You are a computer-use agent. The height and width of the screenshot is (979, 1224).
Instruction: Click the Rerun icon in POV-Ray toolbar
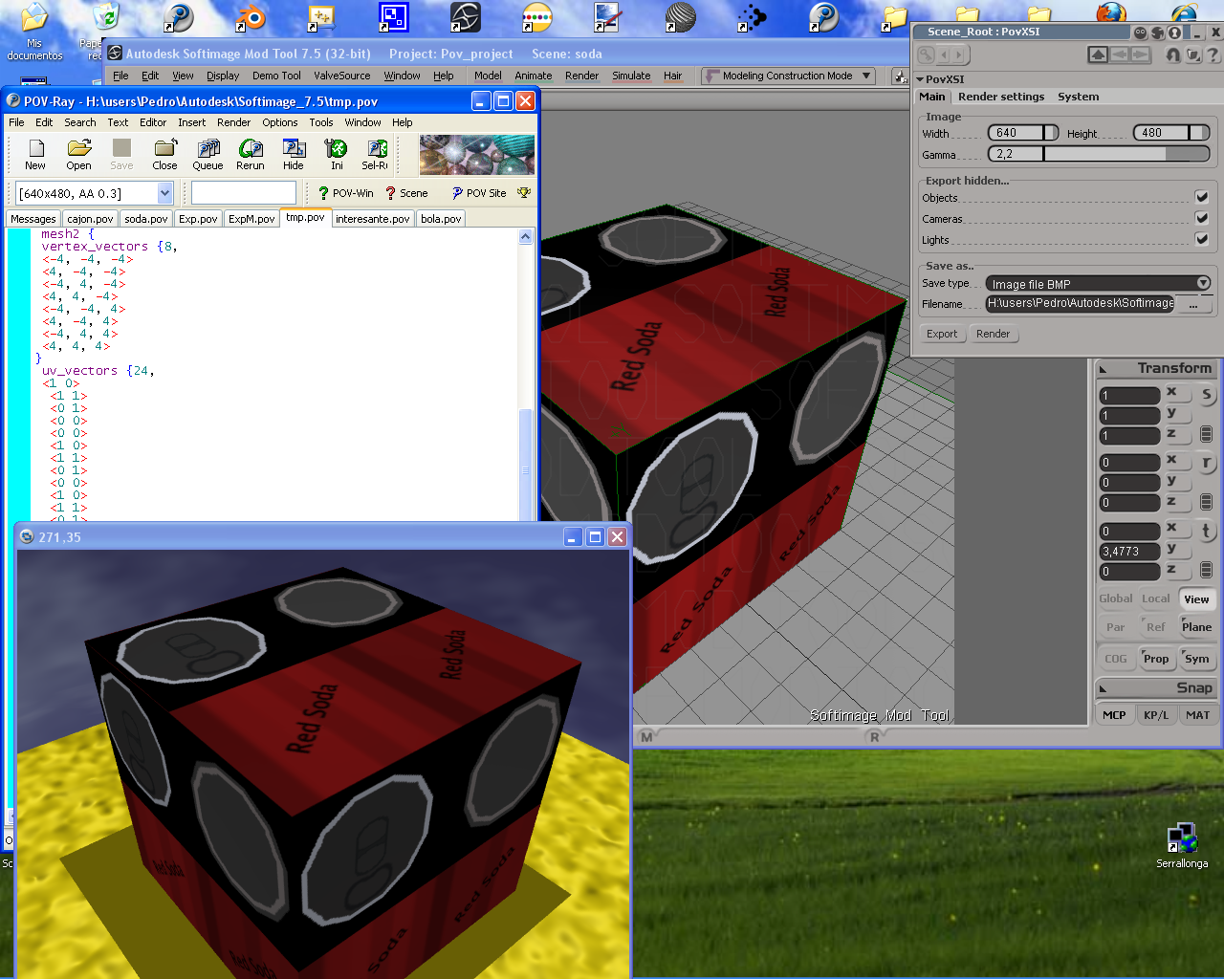point(251,154)
